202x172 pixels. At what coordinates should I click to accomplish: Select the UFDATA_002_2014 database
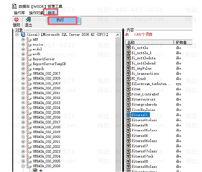47,108
